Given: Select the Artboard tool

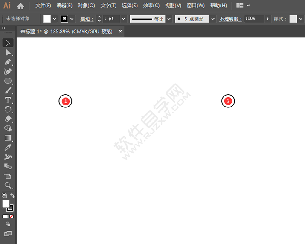Looking at the screenshot, I should (x=8, y=176).
